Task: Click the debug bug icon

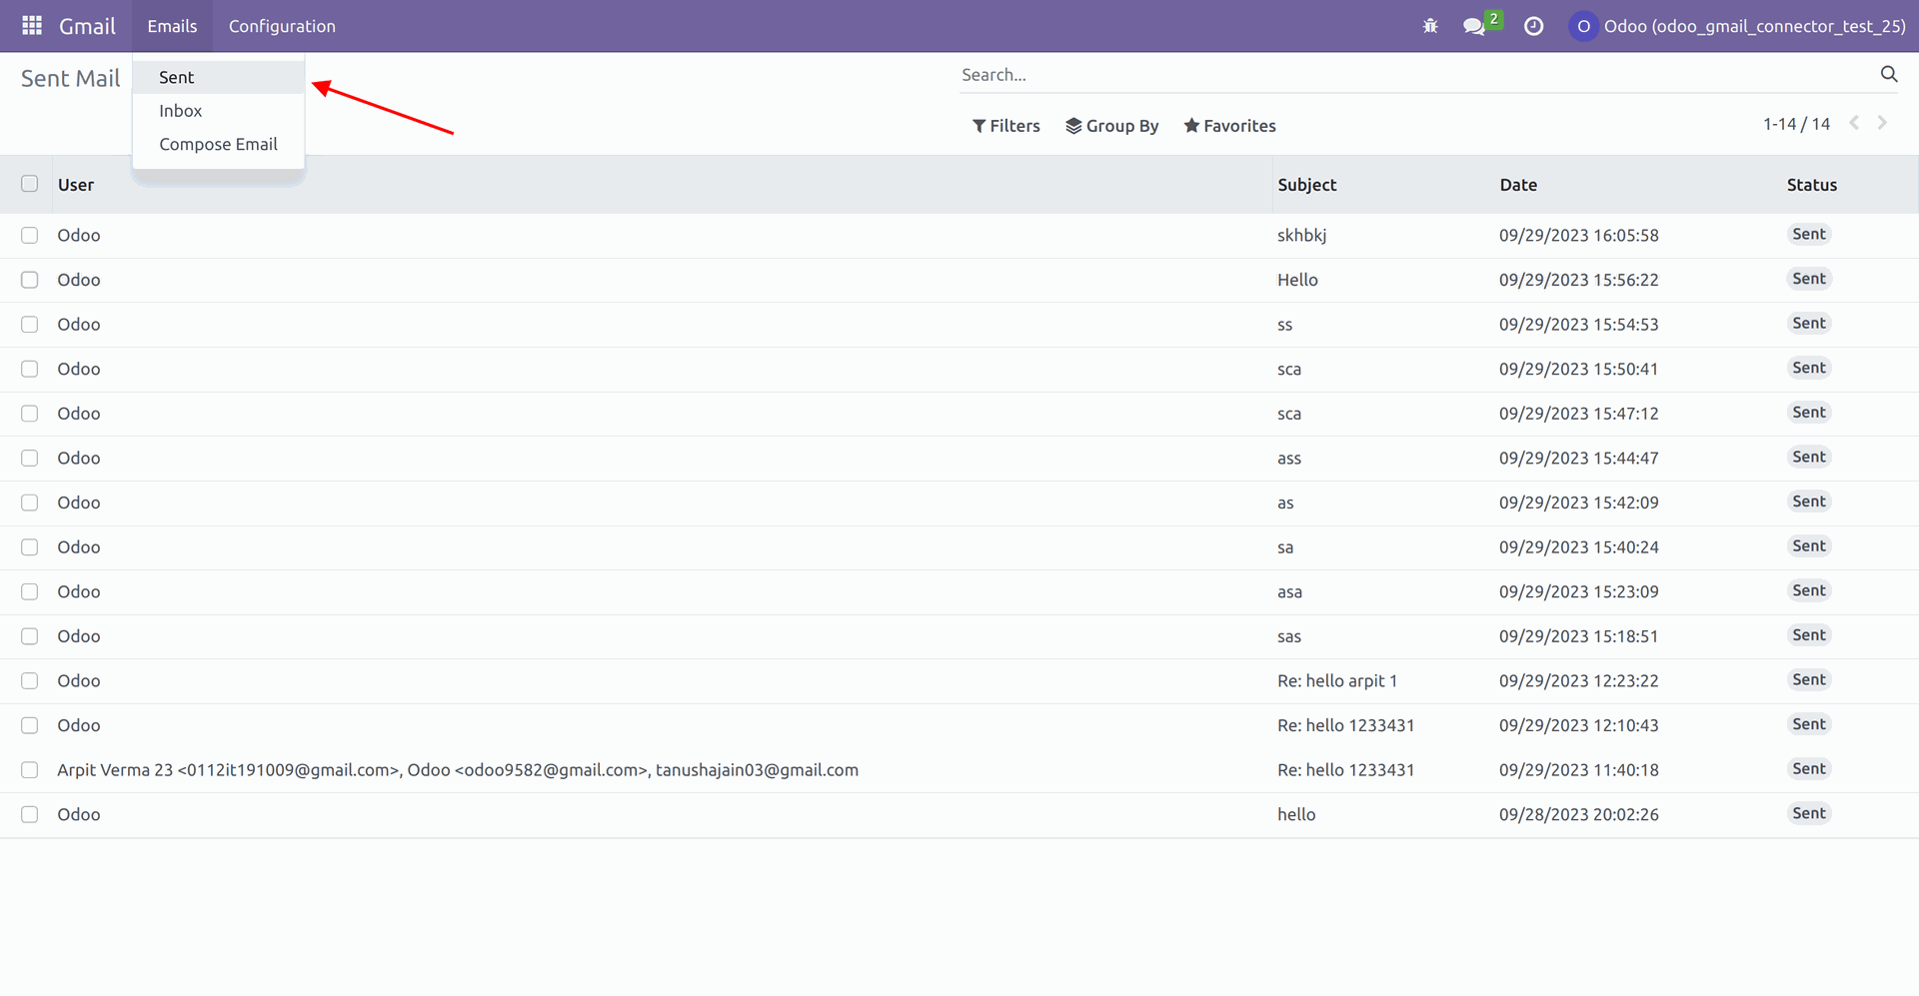Action: 1430,26
